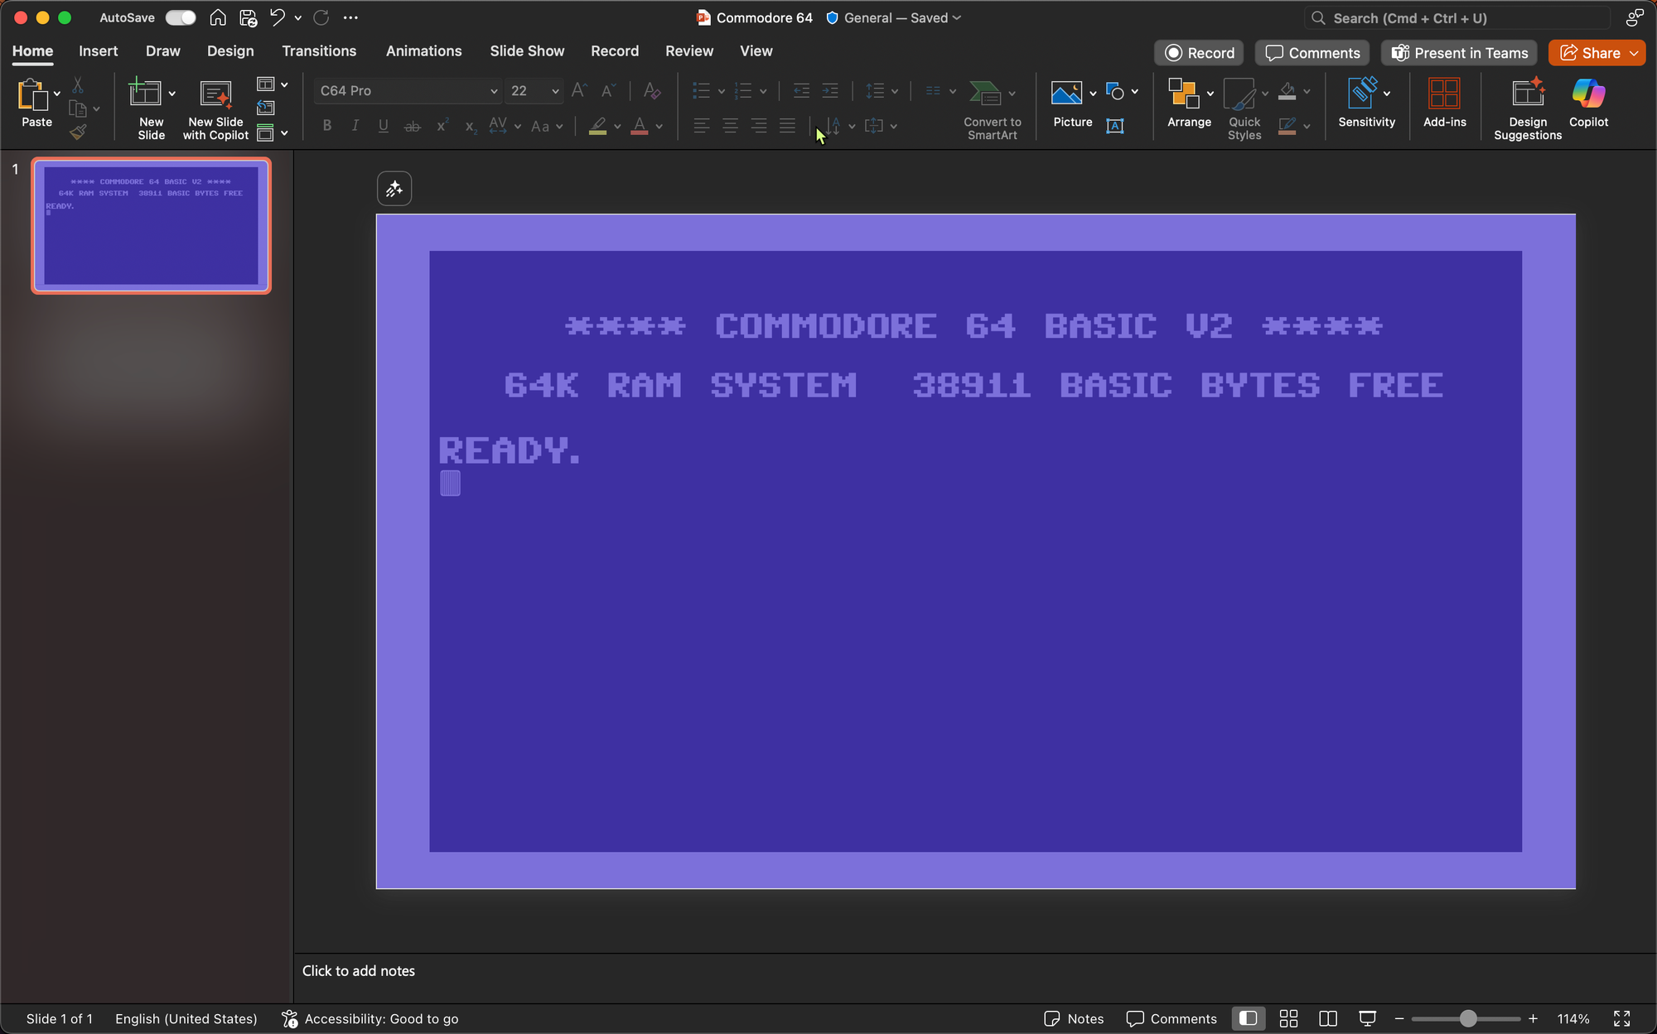Click the Designer ideas icon above slide
The width and height of the screenshot is (1657, 1034).
click(x=394, y=189)
